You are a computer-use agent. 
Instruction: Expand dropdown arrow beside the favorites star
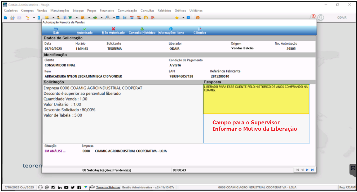point(183,18)
